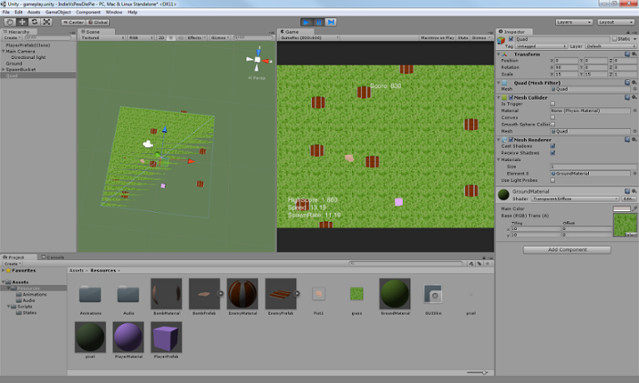Select the Move tool in toolbar

click(x=22, y=21)
